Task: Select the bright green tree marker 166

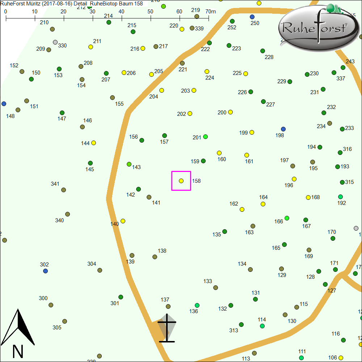Action: click(x=287, y=218)
